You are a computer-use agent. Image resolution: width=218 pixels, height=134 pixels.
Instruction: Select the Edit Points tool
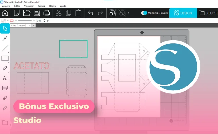(5, 38)
